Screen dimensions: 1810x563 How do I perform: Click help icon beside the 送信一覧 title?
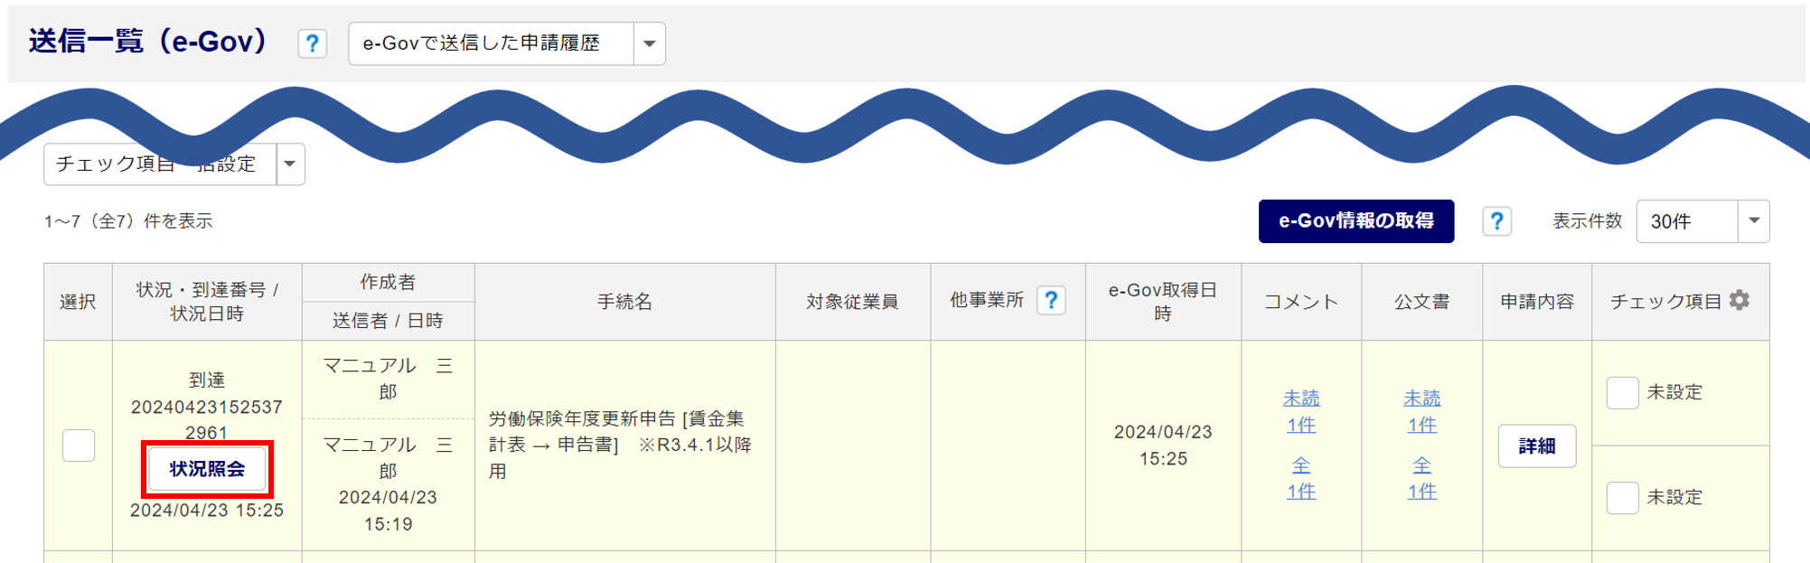coord(312,43)
